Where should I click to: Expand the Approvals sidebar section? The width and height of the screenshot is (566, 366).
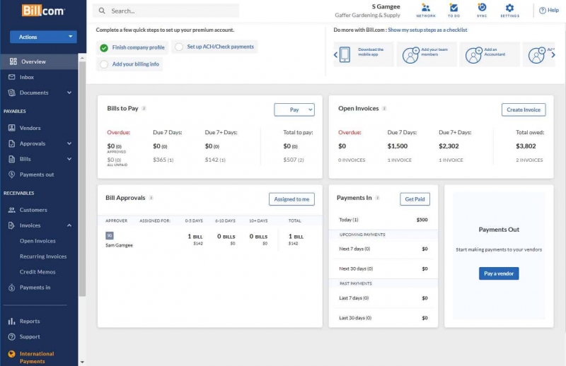[x=69, y=143]
